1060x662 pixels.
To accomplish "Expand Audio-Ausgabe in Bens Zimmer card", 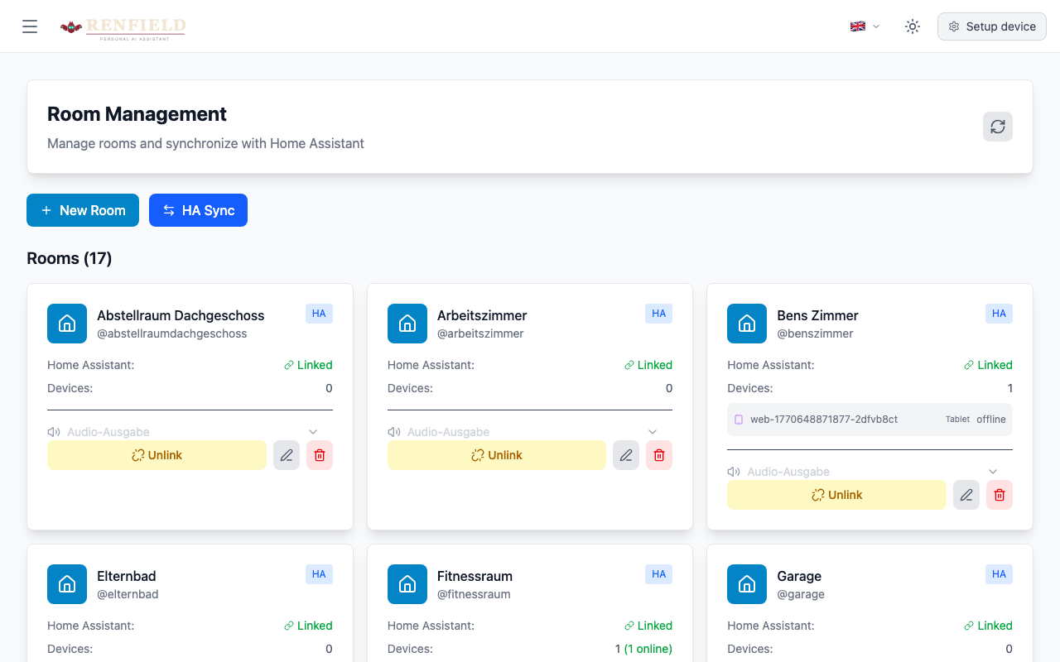I will (x=993, y=472).
